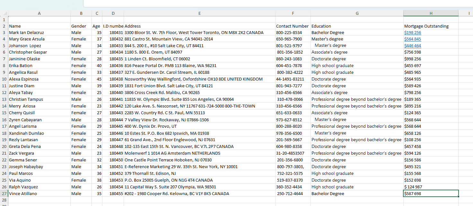Select column C header
The height and width of the screenshot is (206, 473).
click(97, 13)
